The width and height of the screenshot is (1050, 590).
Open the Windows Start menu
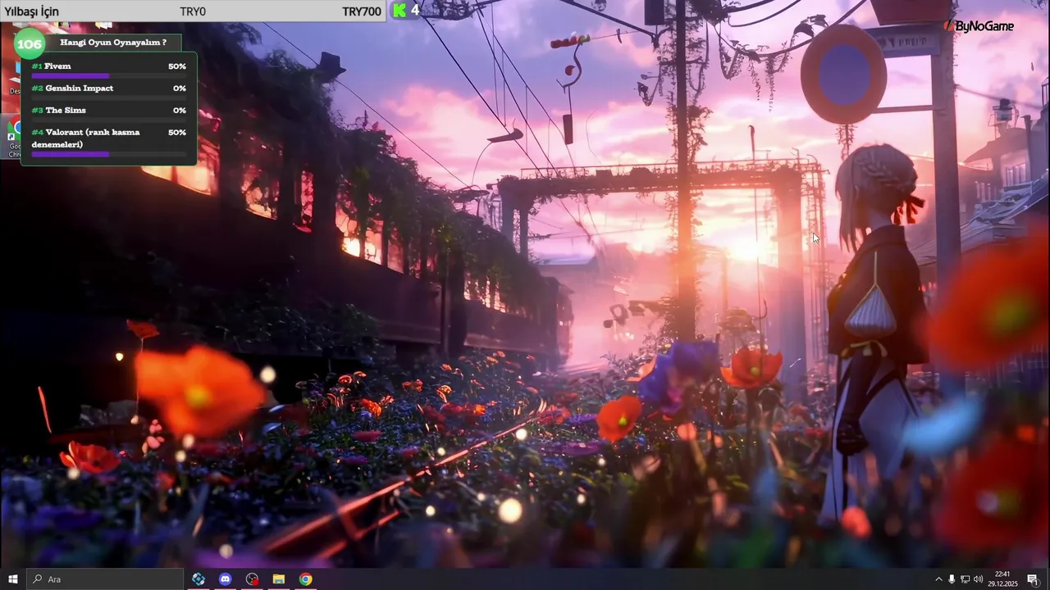[13, 579]
